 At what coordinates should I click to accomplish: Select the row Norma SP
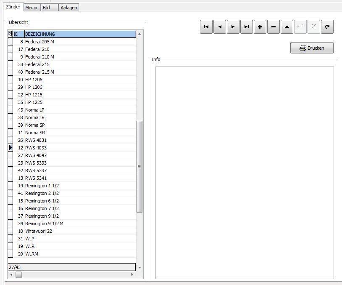(72, 125)
